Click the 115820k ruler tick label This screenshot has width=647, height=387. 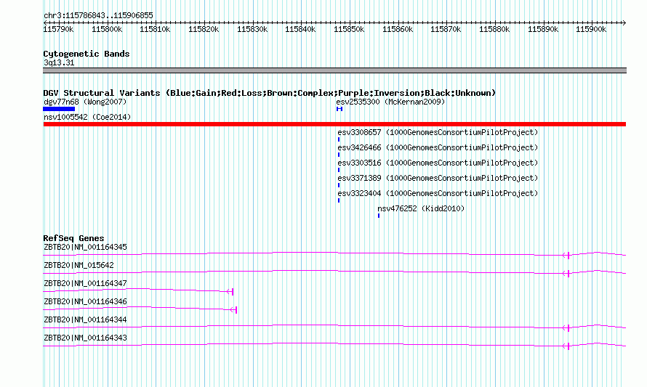click(204, 29)
